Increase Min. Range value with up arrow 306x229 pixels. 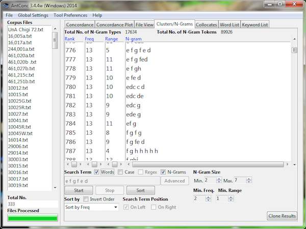tap(231, 197)
